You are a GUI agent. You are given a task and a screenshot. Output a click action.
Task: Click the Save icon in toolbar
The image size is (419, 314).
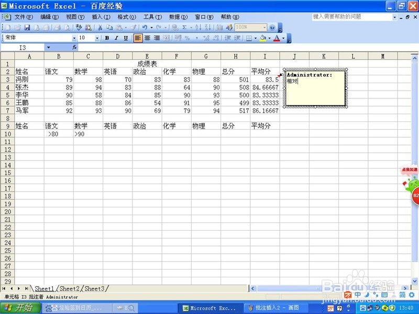(x=27, y=27)
